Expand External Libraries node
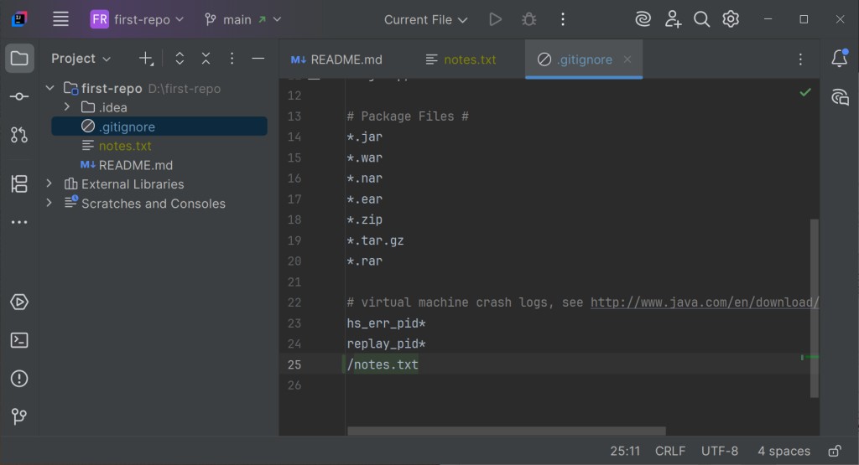Image resolution: width=859 pixels, height=465 pixels. click(49, 183)
